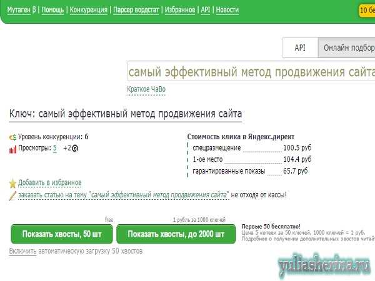Click the спецразмещение price 100.5 руб
This screenshot has width=375, height=281.
(297, 148)
